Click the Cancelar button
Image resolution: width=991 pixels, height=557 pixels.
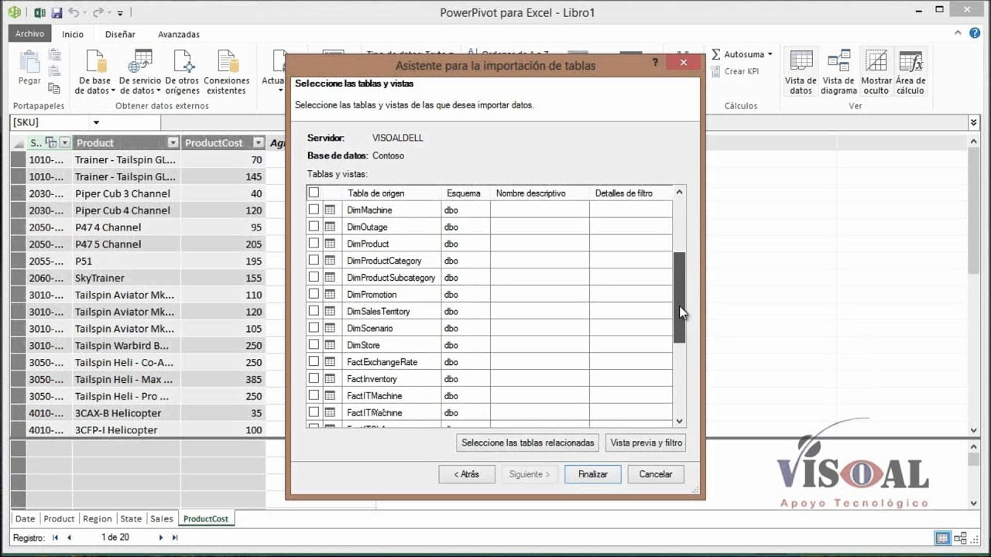point(656,474)
